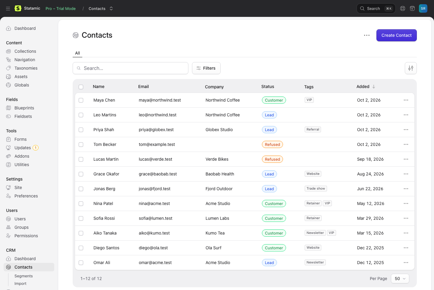Click the SR user avatar
Viewport: 434px width, 290px height.
point(423,8)
